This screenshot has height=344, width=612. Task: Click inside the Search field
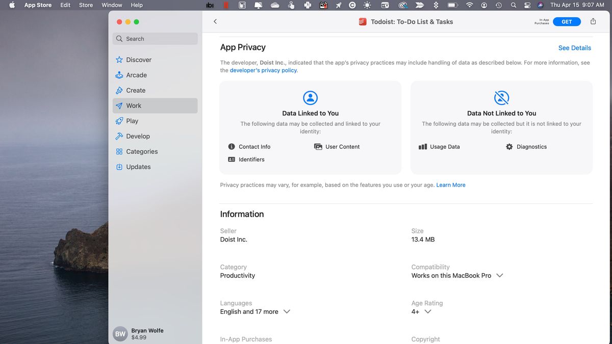tap(155, 38)
